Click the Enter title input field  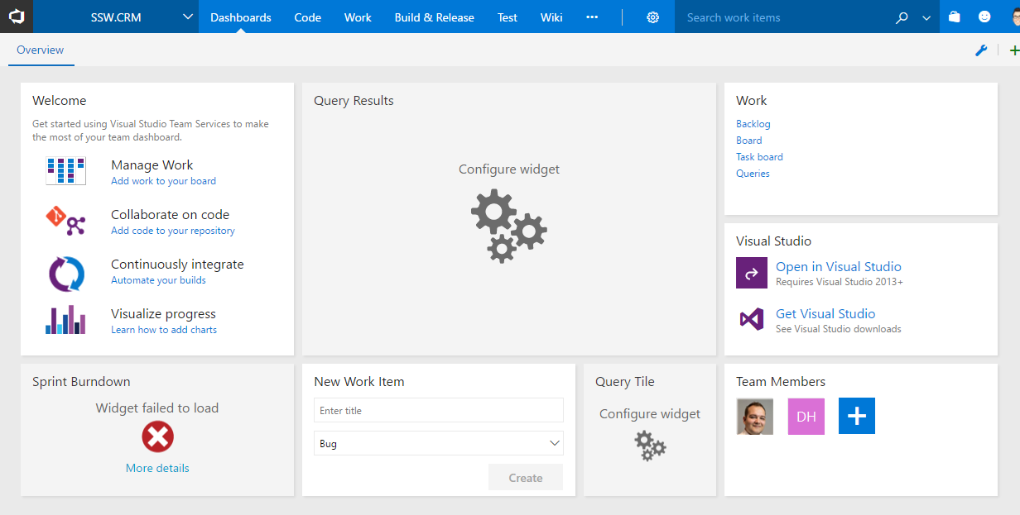pyautogui.click(x=439, y=410)
